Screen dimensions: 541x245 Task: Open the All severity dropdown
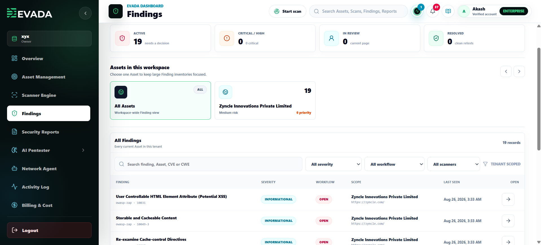point(333,164)
